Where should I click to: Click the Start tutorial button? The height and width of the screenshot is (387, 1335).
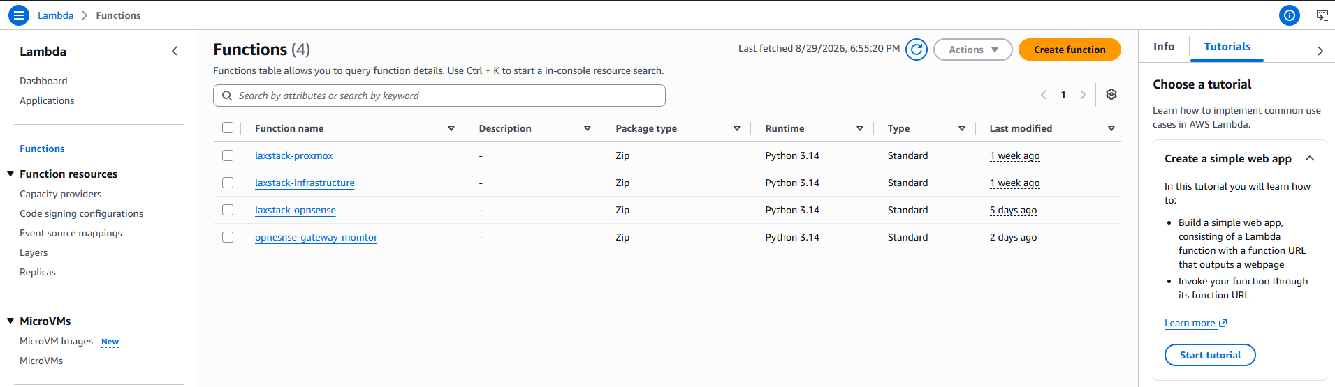[x=1210, y=355]
